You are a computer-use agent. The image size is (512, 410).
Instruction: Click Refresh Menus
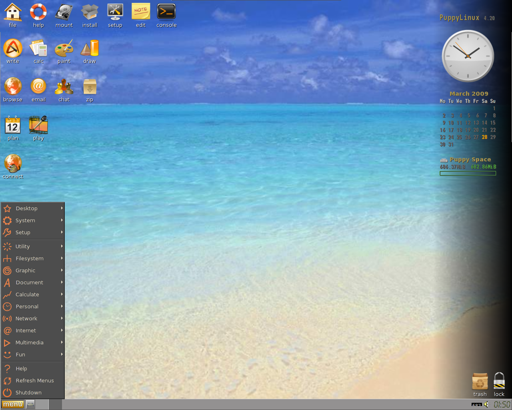[x=33, y=380]
